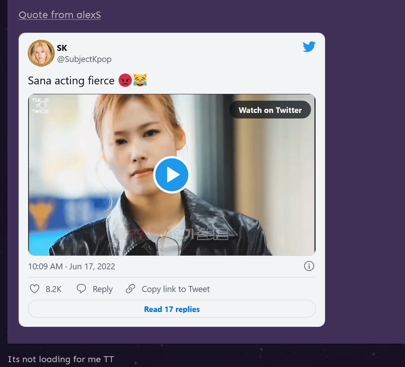This screenshot has width=405, height=367.
Task: Click the "Copy link to Tweet" text
Action: tap(176, 289)
